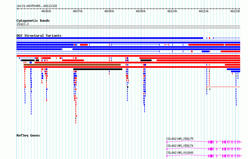Select the 46090k ruler tick label
The image size is (248, 159).
coord(141,11)
